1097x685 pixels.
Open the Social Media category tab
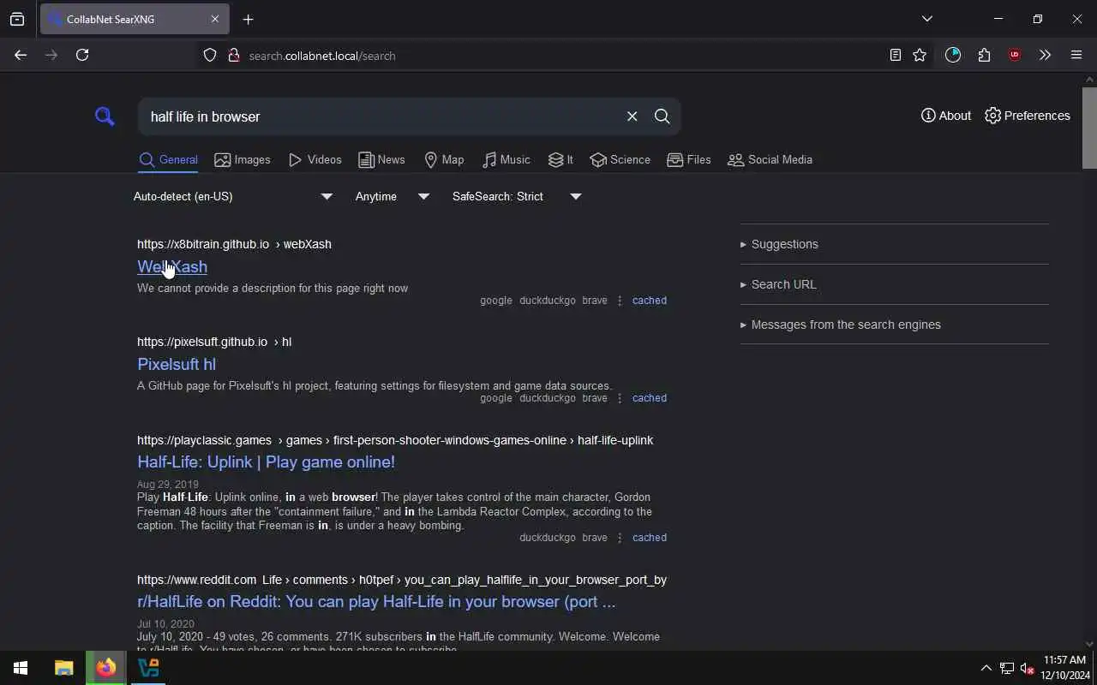[770, 159]
